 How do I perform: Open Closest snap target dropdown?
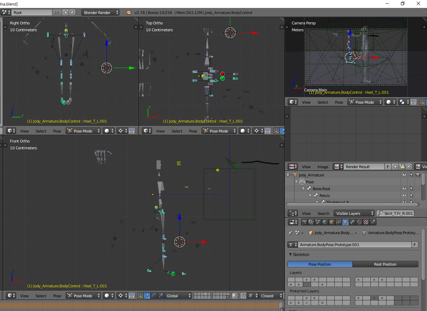(270, 296)
